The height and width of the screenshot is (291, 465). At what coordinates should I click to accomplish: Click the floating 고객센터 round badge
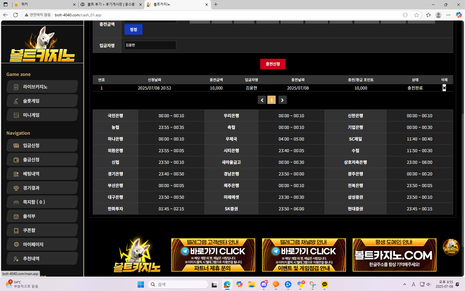click(x=451, y=247)
